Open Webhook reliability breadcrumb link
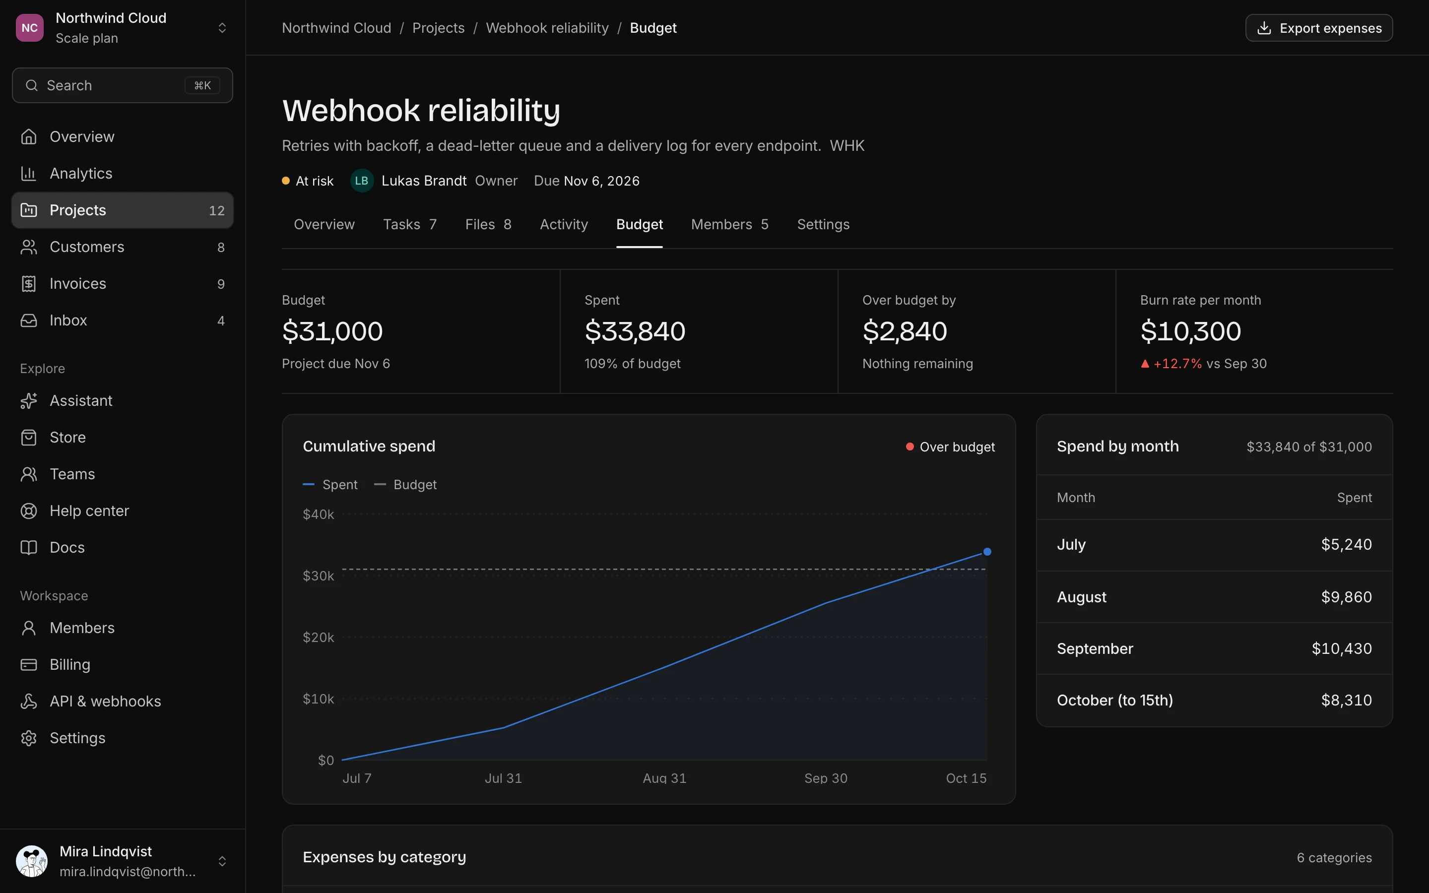The height and width of the screenshot is (893, 1429). (x=547, y=28)
